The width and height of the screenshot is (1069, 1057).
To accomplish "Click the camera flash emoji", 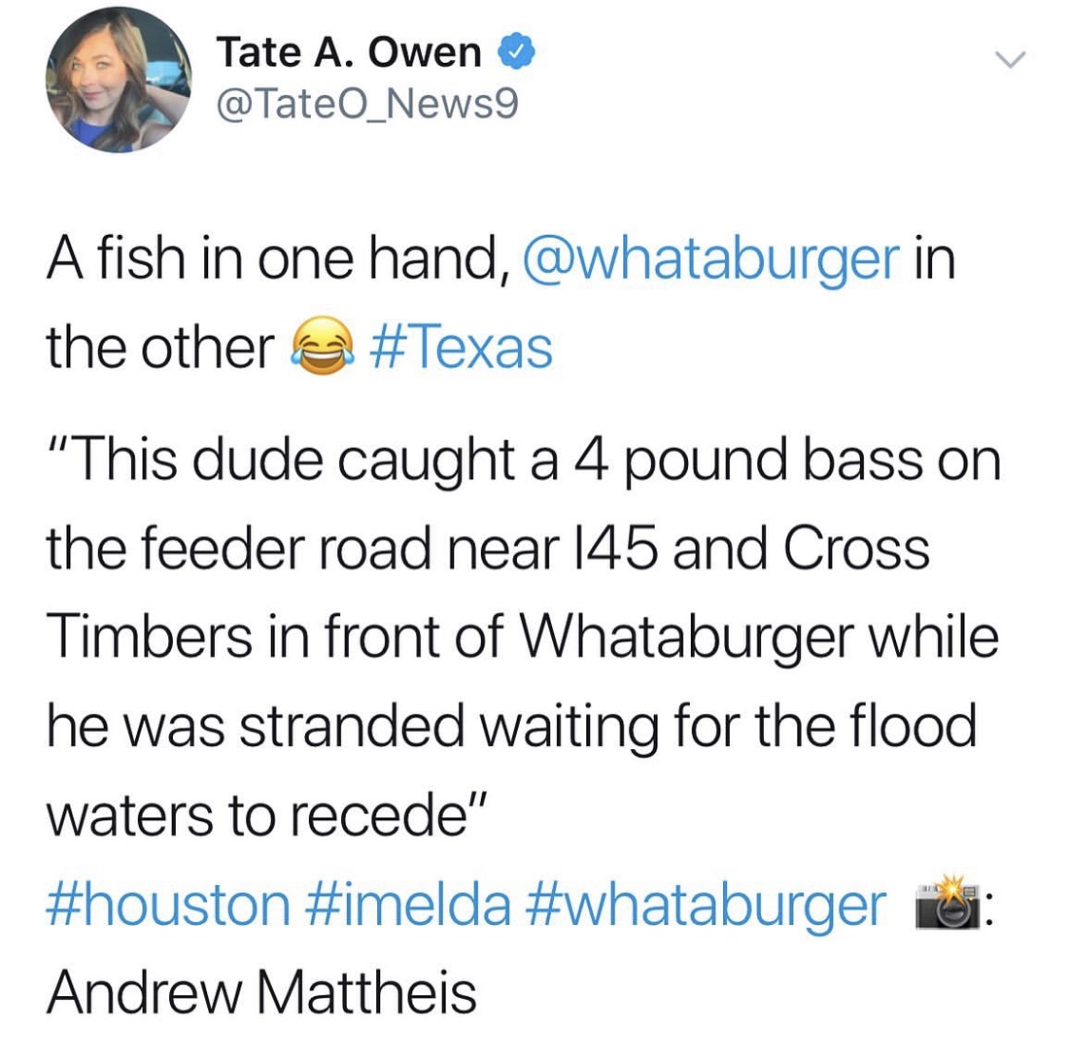I will pos(947,902).
